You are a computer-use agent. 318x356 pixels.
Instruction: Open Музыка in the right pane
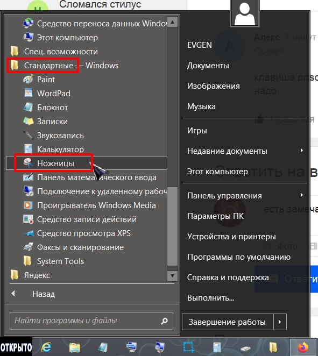[x=201, y=106]
